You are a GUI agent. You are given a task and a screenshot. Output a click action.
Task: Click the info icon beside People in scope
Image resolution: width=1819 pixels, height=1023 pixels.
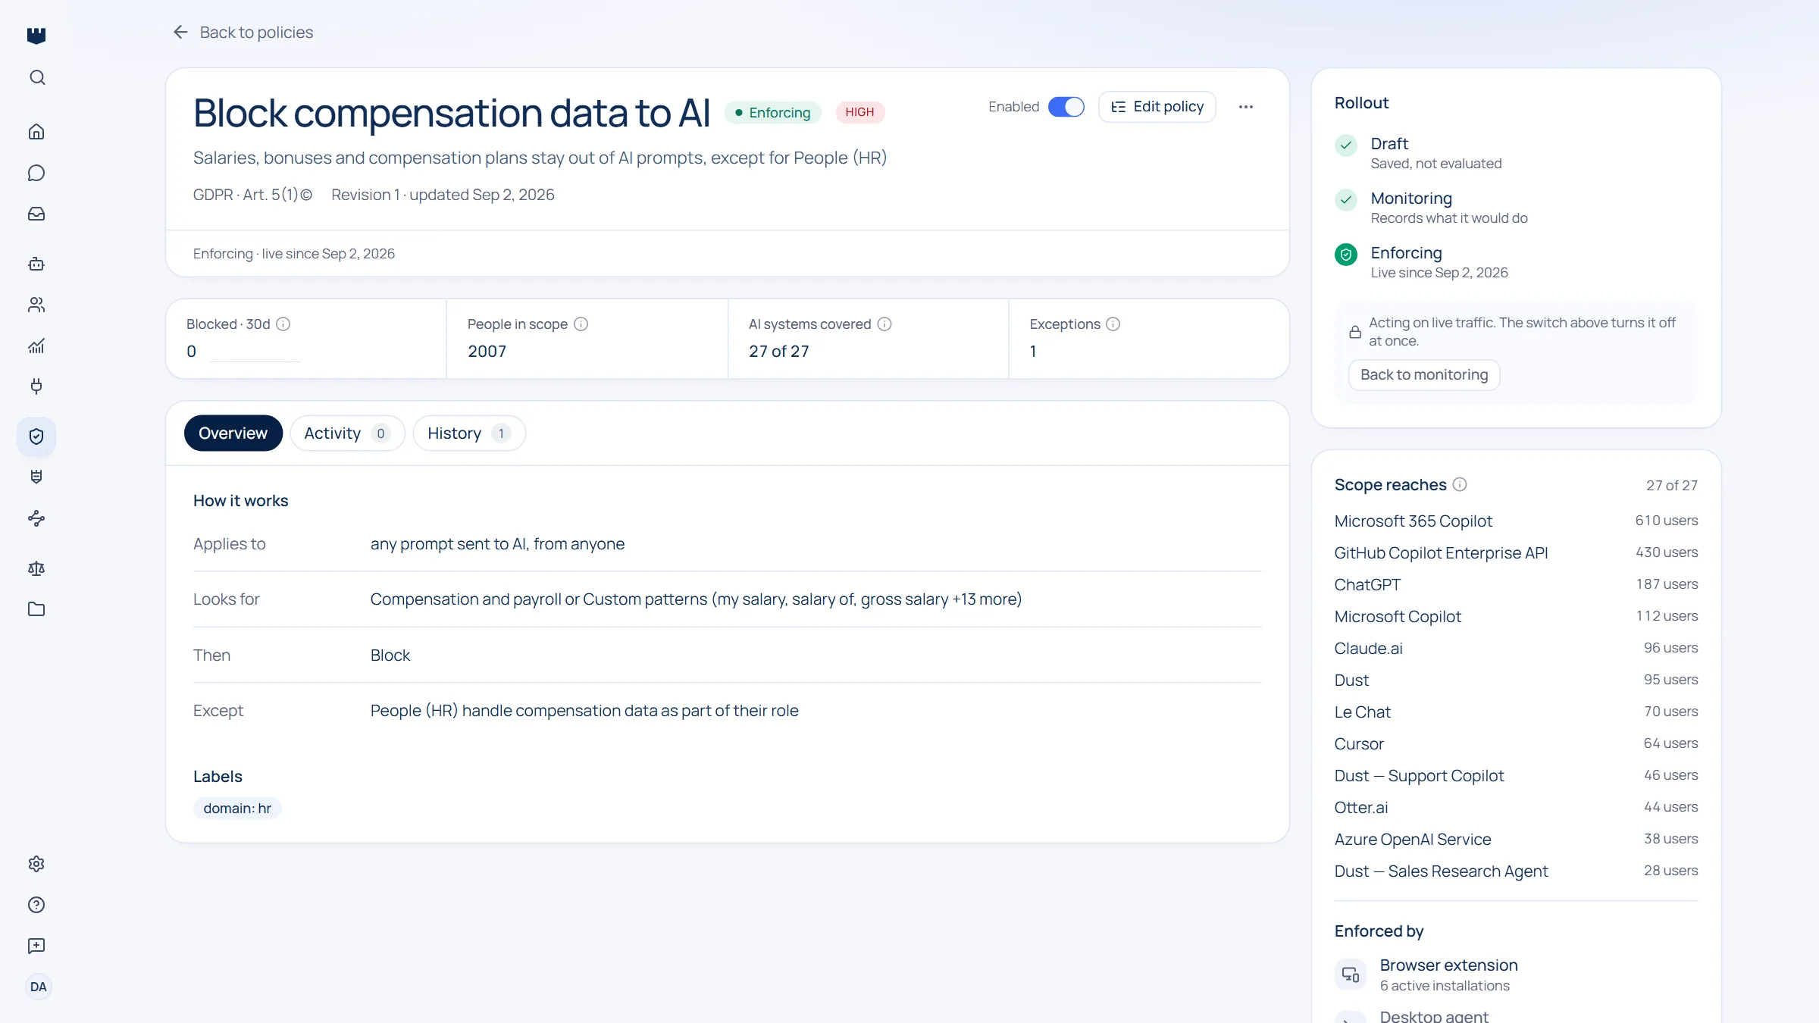tap(581, 324)
